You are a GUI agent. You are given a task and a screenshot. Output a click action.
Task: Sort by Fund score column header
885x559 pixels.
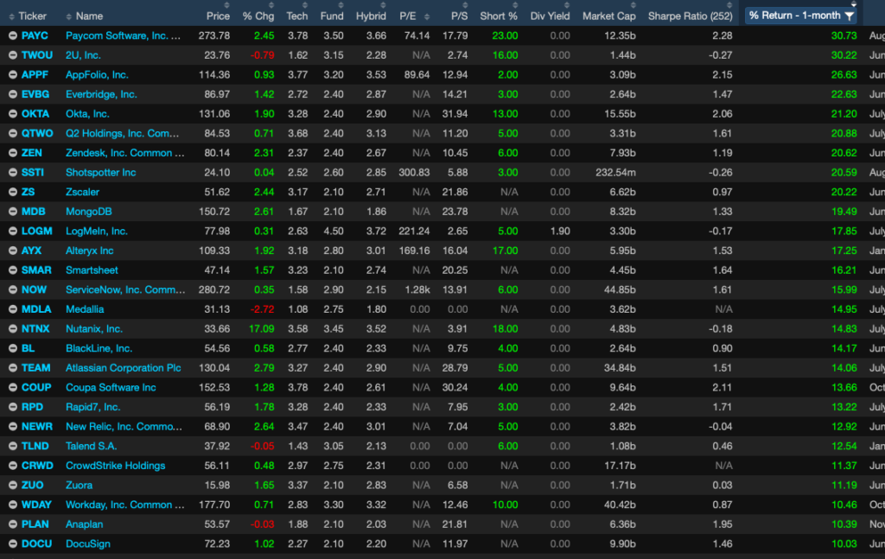[x=332, y=16]
